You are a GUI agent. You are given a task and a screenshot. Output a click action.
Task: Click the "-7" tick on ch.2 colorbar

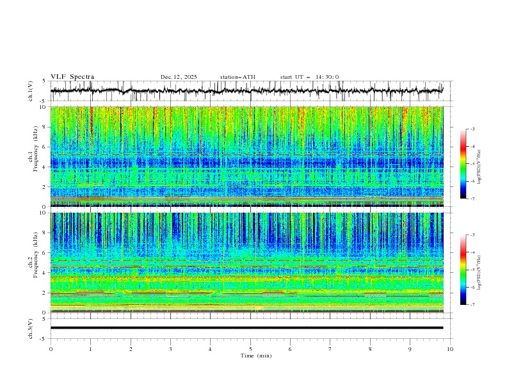(472, 305)
